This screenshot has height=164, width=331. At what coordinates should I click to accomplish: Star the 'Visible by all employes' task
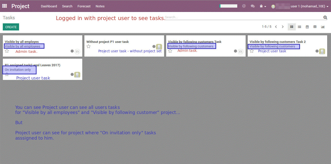(x=7, y=51)
